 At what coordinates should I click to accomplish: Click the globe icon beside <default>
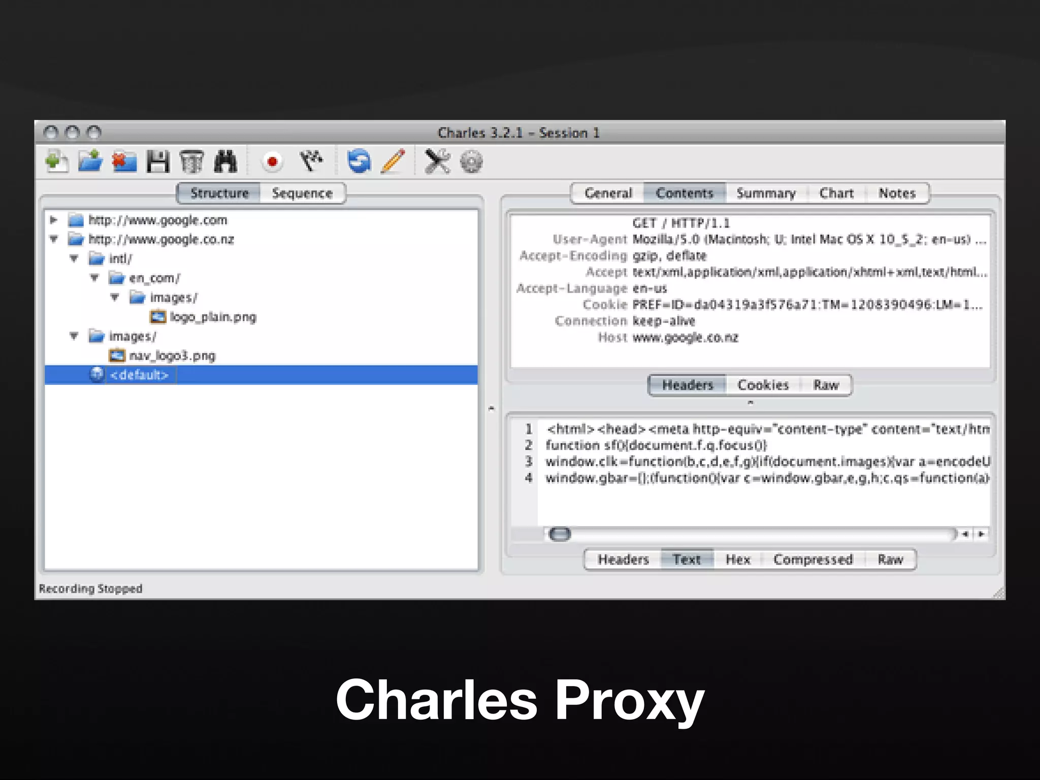tap(96, 374)
